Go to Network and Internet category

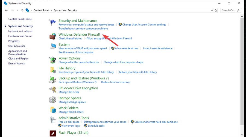20,31
